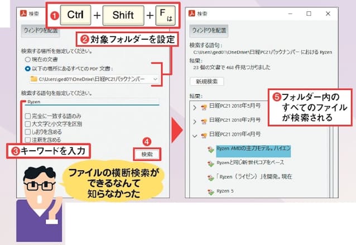Open the search folder location dropdown
The width and height of the screenshot is (356, 245).
tap(155, 79)
